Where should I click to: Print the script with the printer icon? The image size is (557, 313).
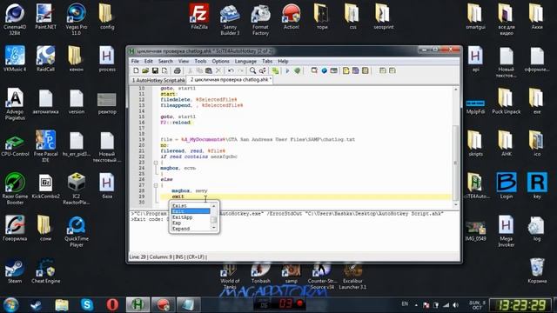[178, 70]
